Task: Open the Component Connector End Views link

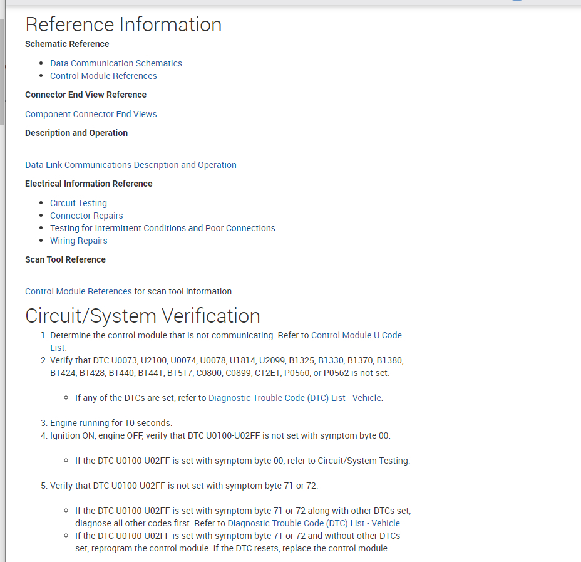Action: (x=91, y=114)
